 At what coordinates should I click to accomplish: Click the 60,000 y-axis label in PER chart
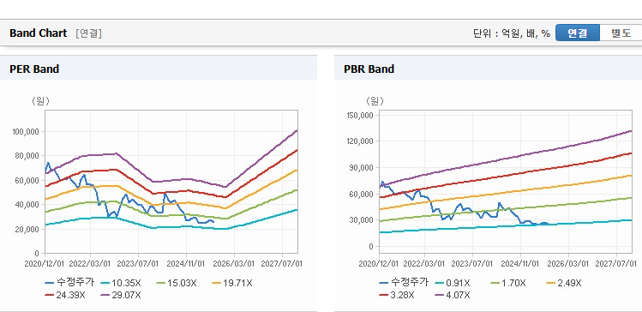[x=27, y=181]
